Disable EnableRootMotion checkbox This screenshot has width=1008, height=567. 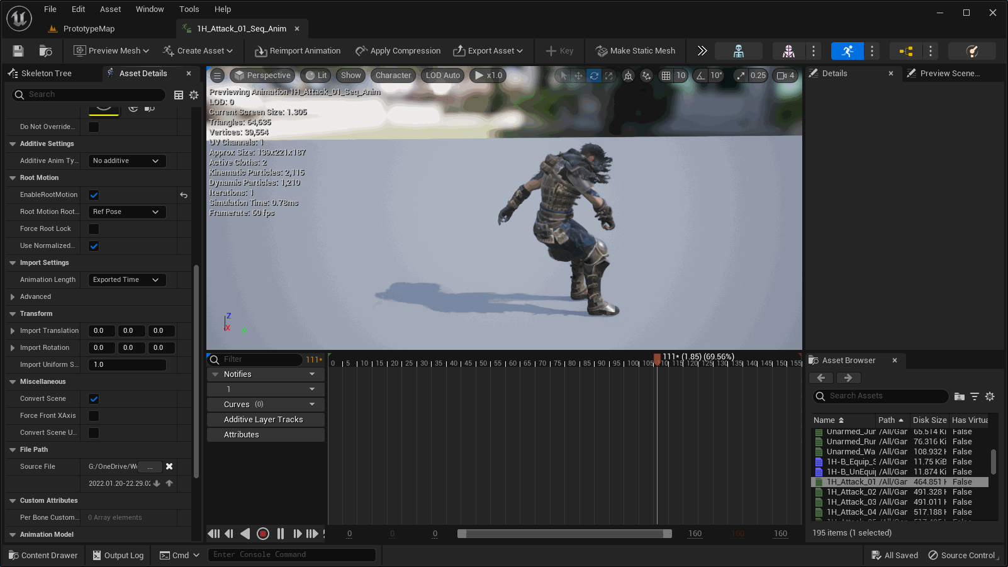tap(94, 195)
